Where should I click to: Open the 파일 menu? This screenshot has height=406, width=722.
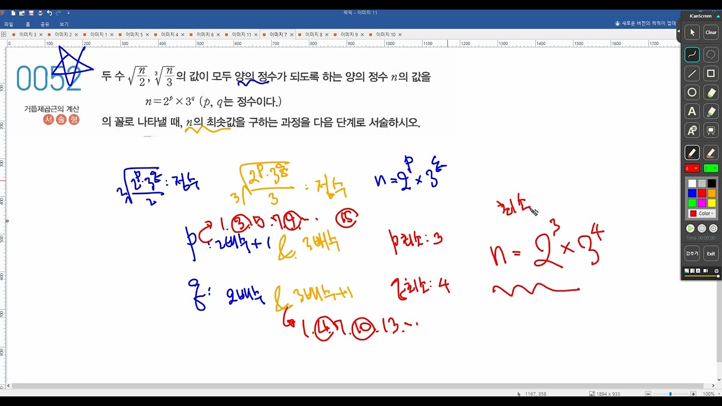8,24
